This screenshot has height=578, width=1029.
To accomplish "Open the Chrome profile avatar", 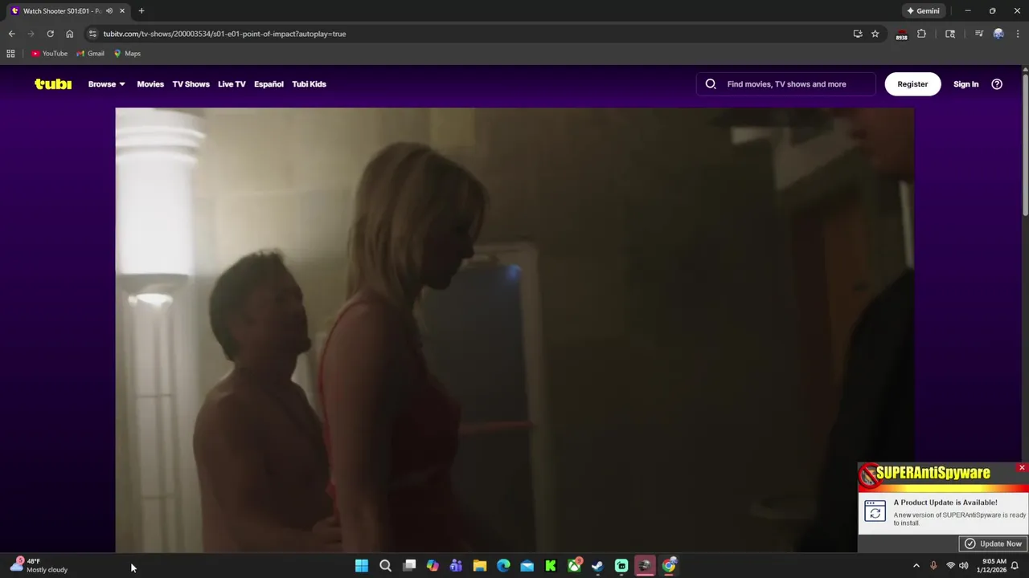I will (x=998, y=34).
